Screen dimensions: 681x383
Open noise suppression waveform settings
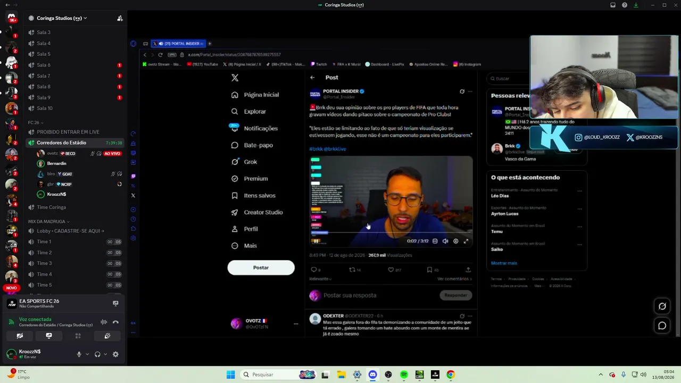point(104,322)
